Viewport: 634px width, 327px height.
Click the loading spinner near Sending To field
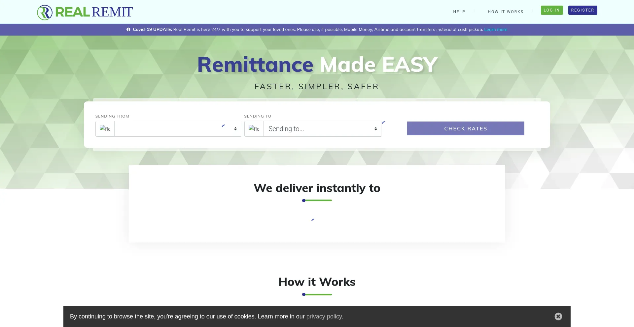point(383,123)
